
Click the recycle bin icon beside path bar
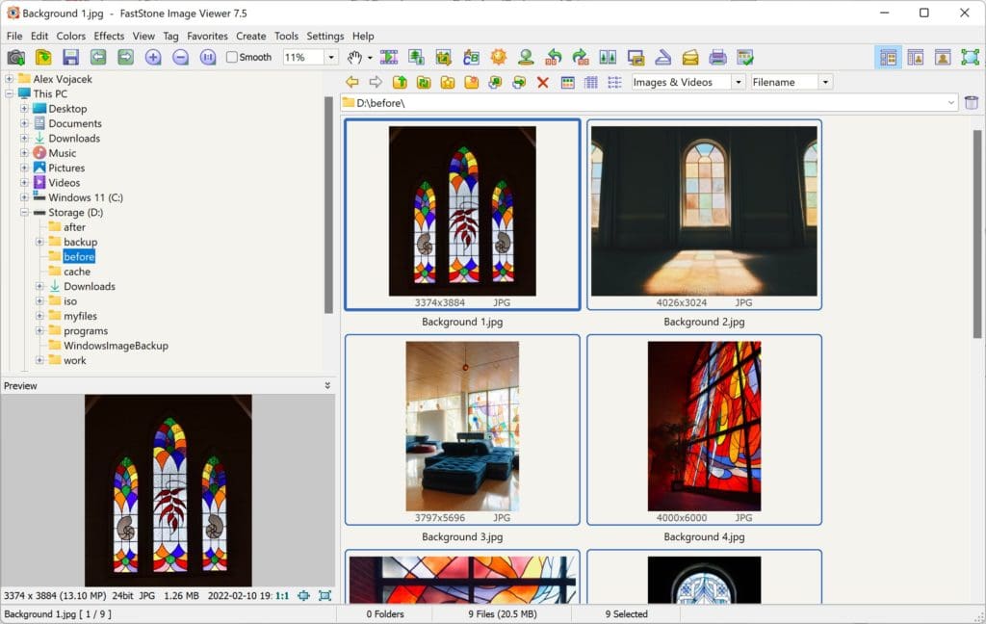[971, 102]
